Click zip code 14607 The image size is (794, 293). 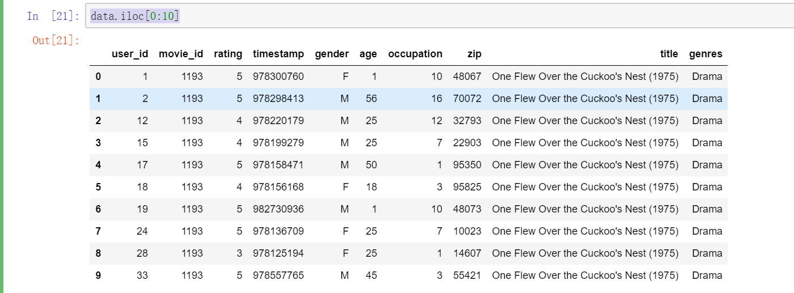[467, 253]
